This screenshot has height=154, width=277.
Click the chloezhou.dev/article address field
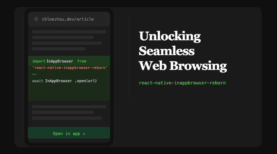(x=69, y=19)
